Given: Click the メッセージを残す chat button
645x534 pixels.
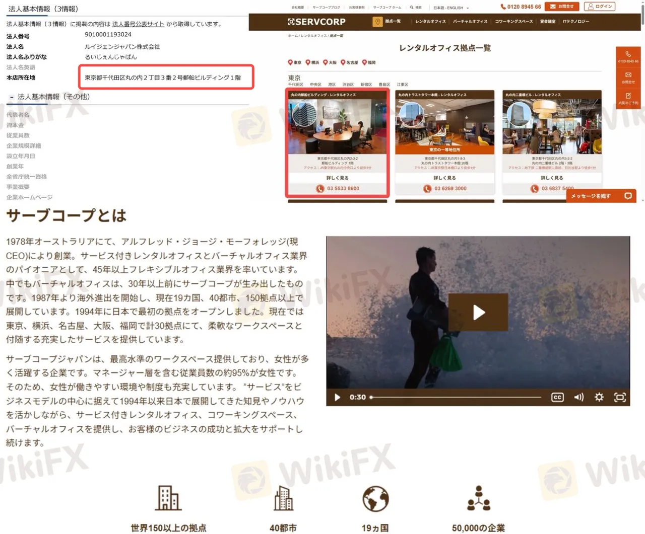Looking at the screenshot, I should 601,196.
